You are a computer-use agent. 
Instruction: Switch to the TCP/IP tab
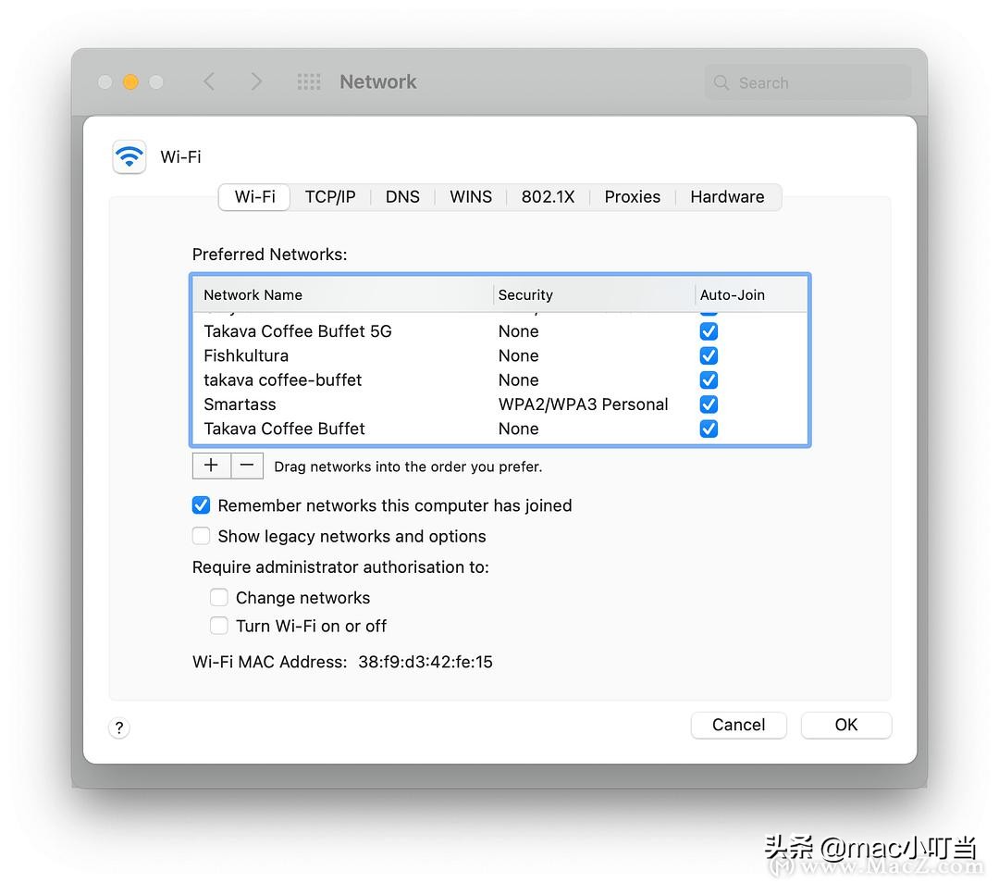point(330,196)
